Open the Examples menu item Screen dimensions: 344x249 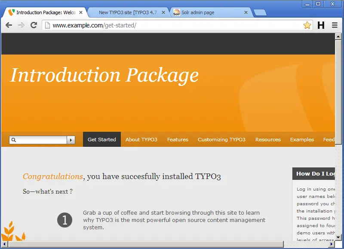[x=302, y=139]
